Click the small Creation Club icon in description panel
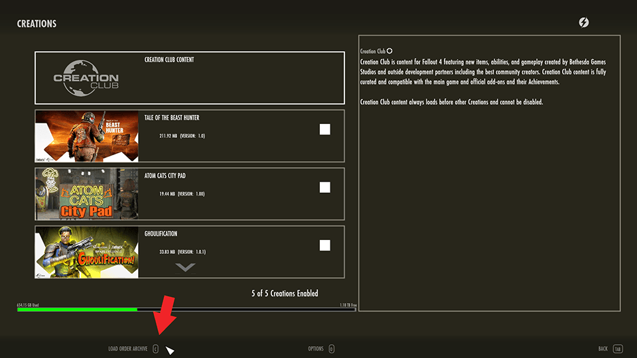This screenshot has width=637, height=358. pos(389,51)
